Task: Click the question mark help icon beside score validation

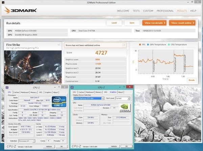Action: click(x=124, y=45)
